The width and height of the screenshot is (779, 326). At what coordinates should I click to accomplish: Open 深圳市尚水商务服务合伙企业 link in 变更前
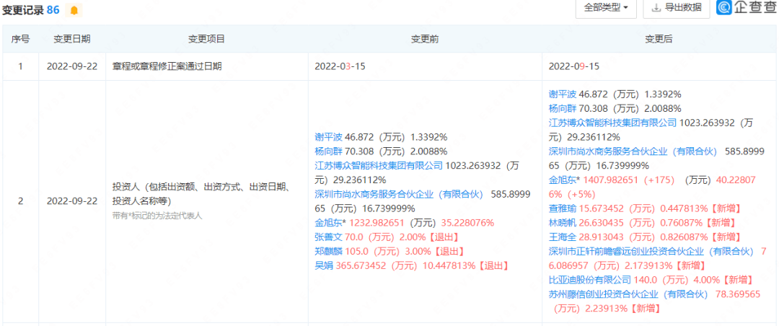pyautogui.click(x=399, y=194)
